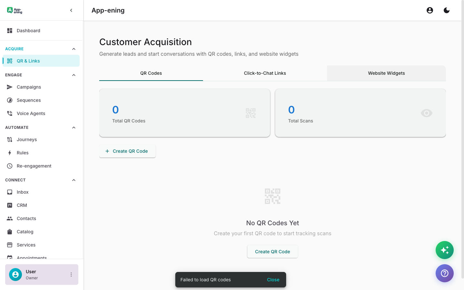Collapse the ACQUIRE section
Image resolution: width=464 pixels, height=290 pixels.
(73, 49)
